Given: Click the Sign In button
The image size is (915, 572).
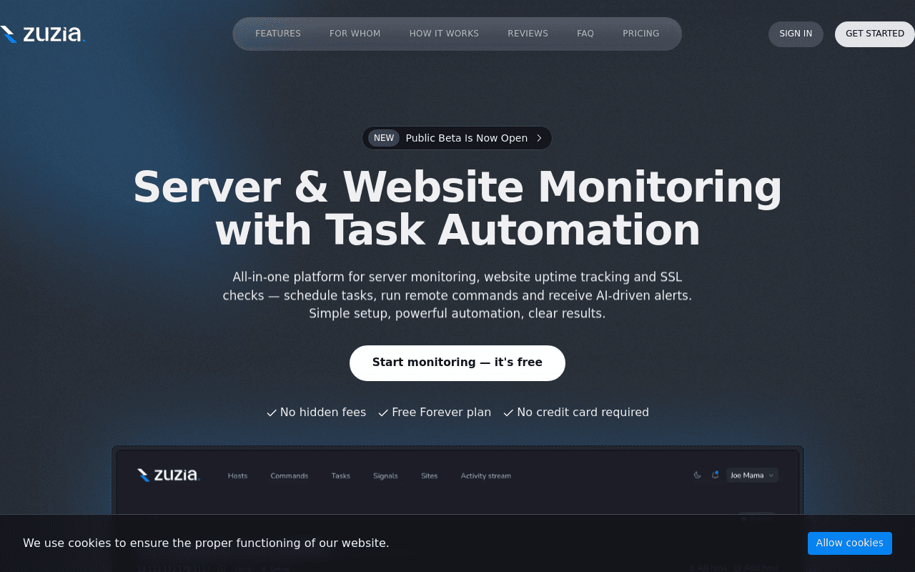Looking at the screenshot, I should tap(796, 34).
